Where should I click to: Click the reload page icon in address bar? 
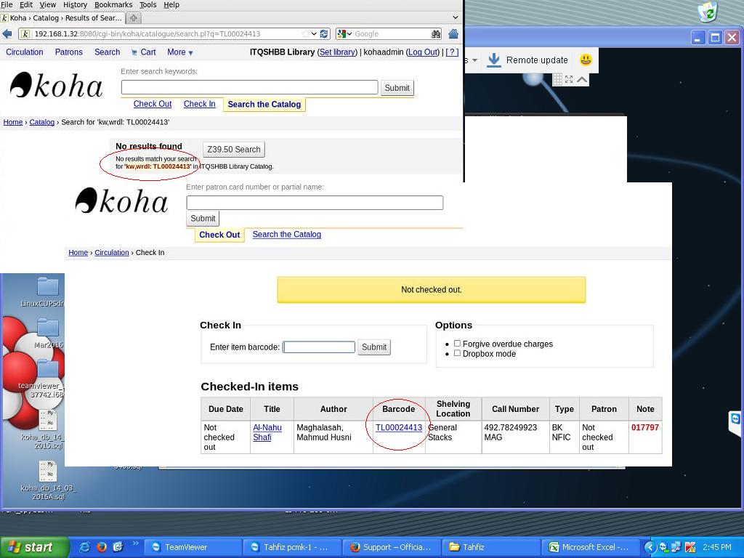[324, 33]
